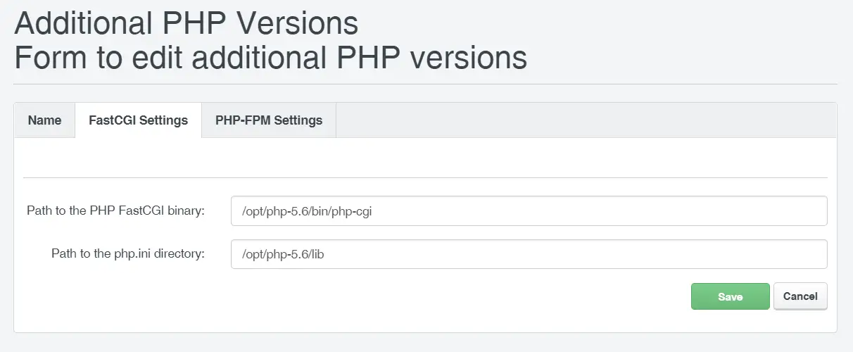853x352 pixels.
Task: Go to the first tab labeled Name
Action: (44, 120)
